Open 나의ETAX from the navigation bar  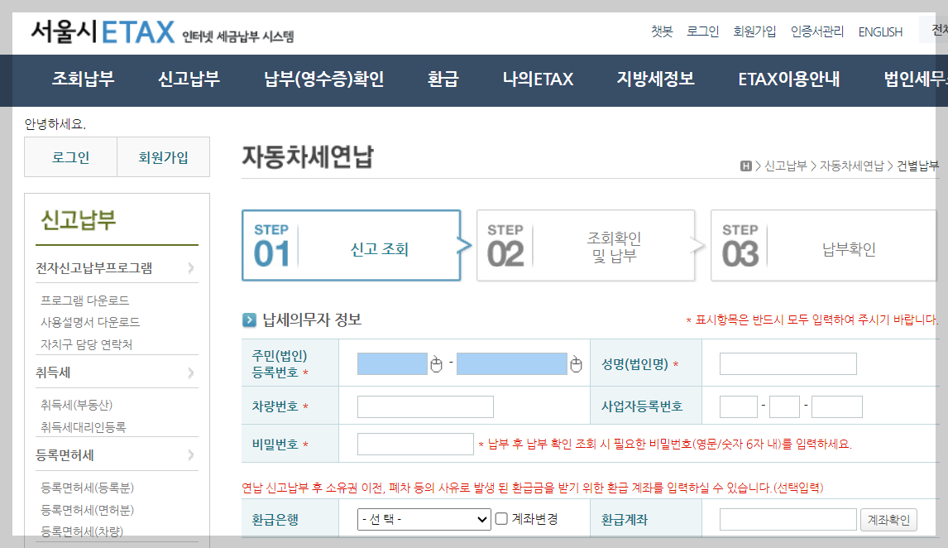(537, 80)
